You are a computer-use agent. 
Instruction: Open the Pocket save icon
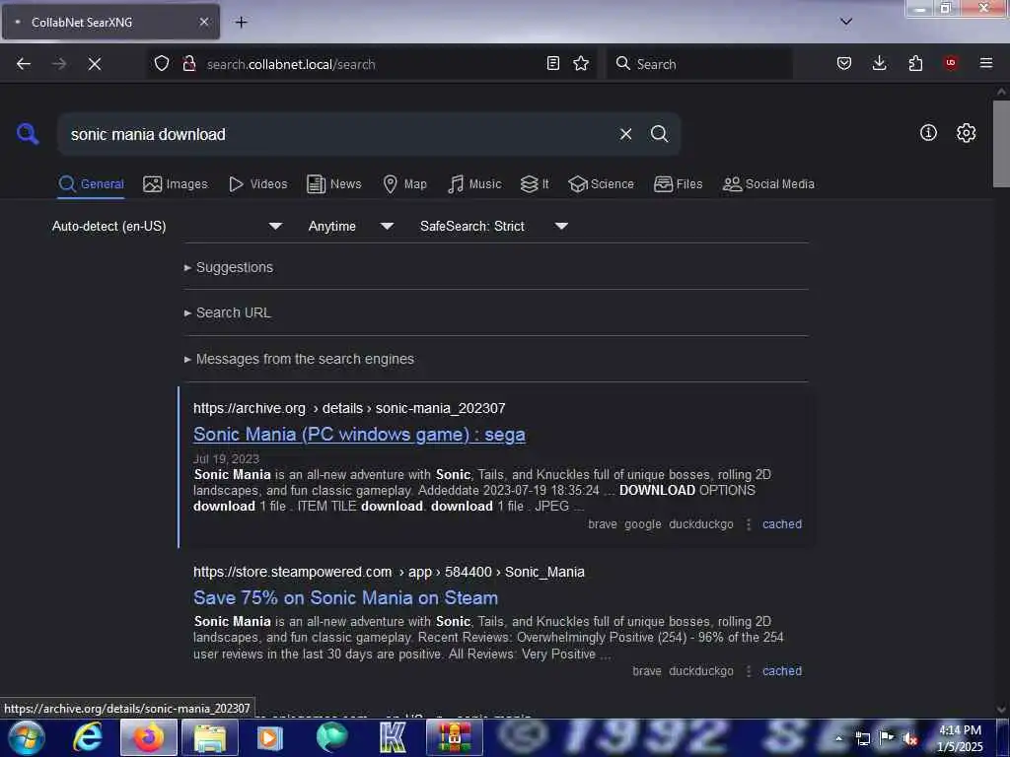(x=844, y=63)
